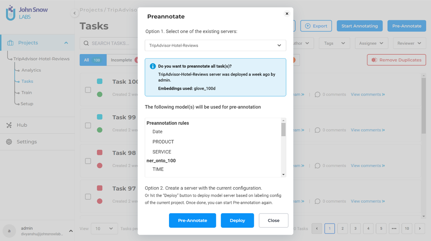Click the info icon in preannotate notice
Viewport: 431px width, 241px height.
153,66
